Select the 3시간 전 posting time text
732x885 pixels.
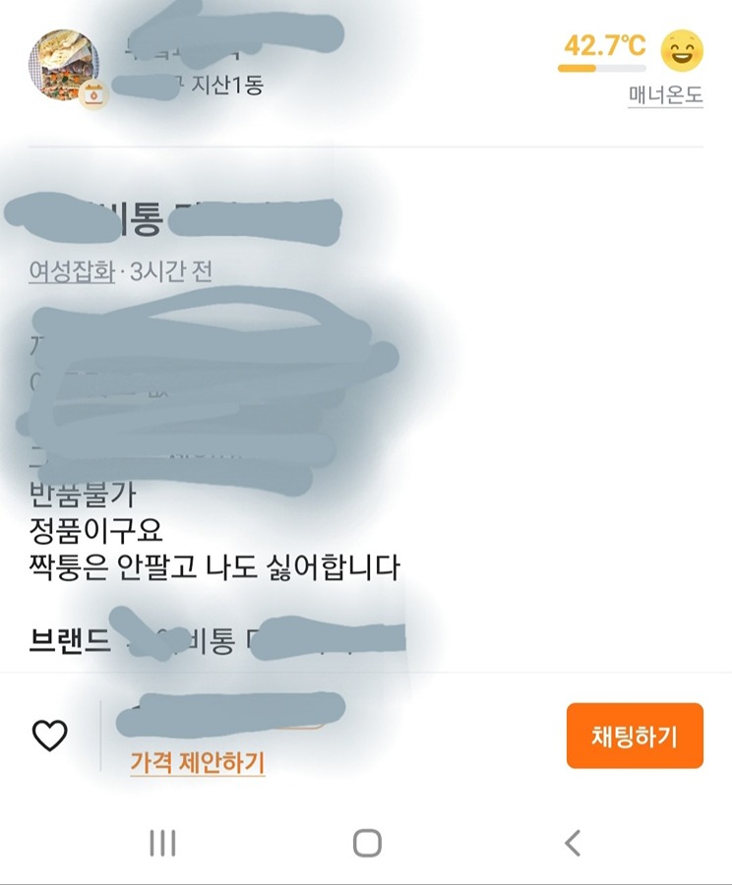tap(171, 272)
